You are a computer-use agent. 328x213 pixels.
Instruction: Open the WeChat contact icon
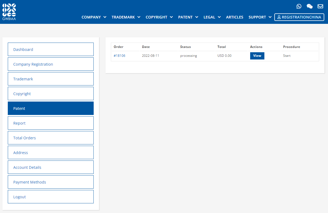point(309,6)
